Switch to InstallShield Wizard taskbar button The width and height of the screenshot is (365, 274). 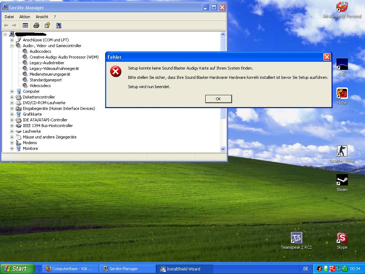pyautogui.click(x=185, y=269)
